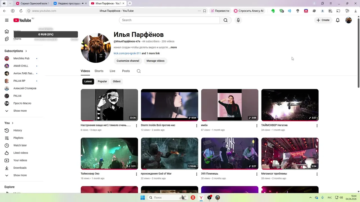
Task: Open the tab list dropdown arrow
Action: click(10, 3)
